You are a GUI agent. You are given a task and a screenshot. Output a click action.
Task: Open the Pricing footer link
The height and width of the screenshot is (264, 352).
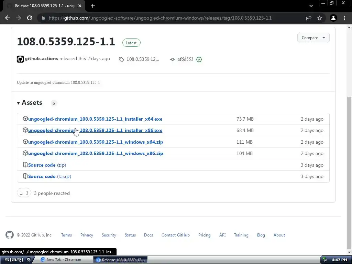coord(204,235)
